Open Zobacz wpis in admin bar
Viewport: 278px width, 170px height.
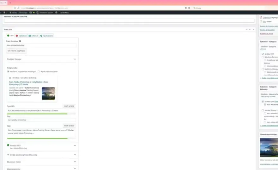point(23,13)
